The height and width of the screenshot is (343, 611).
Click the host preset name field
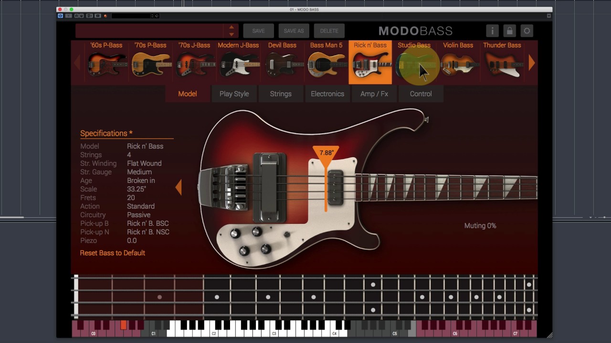(131, 16)
